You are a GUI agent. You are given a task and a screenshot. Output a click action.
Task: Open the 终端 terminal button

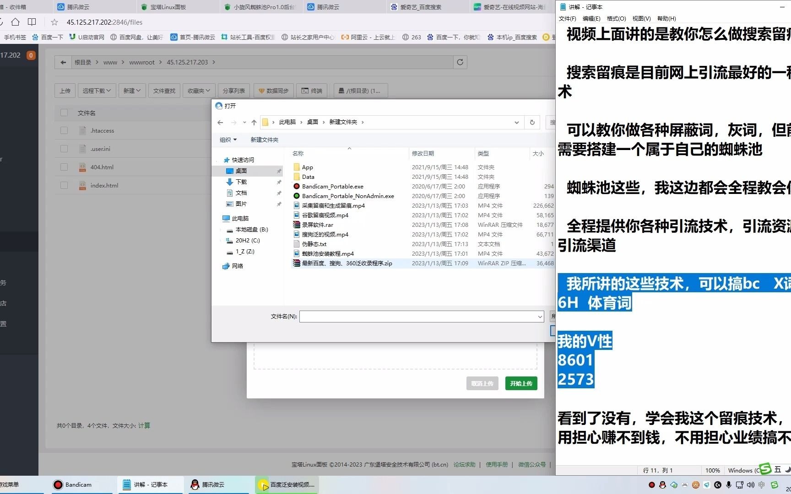coord(312,91)
